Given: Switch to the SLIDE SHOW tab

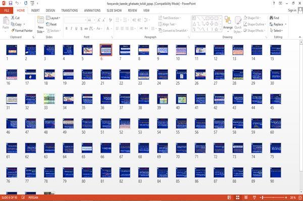Looking at the screenshot, I should tap(114, 11).
